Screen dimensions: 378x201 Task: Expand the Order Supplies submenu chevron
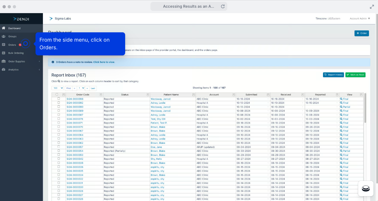[x=39, y=61]
